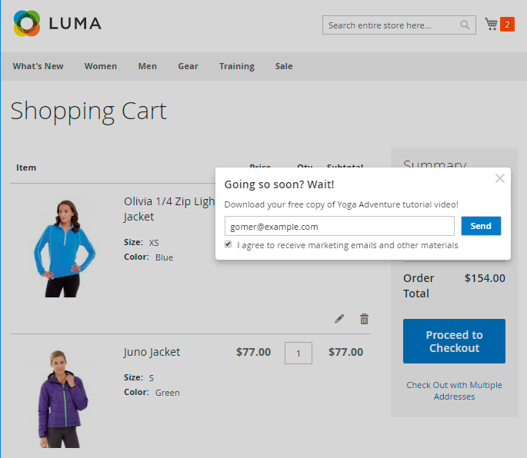527x458 pixels.
Task: Open the What's New menu
Action: pos(38,66)
